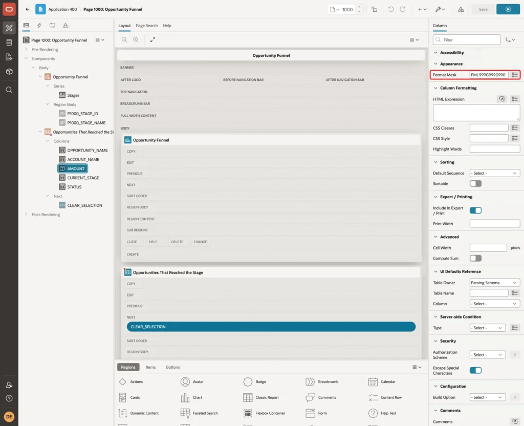Click the Format Mask input field
This screenshot has height=426, width=524.
[489, 75]
